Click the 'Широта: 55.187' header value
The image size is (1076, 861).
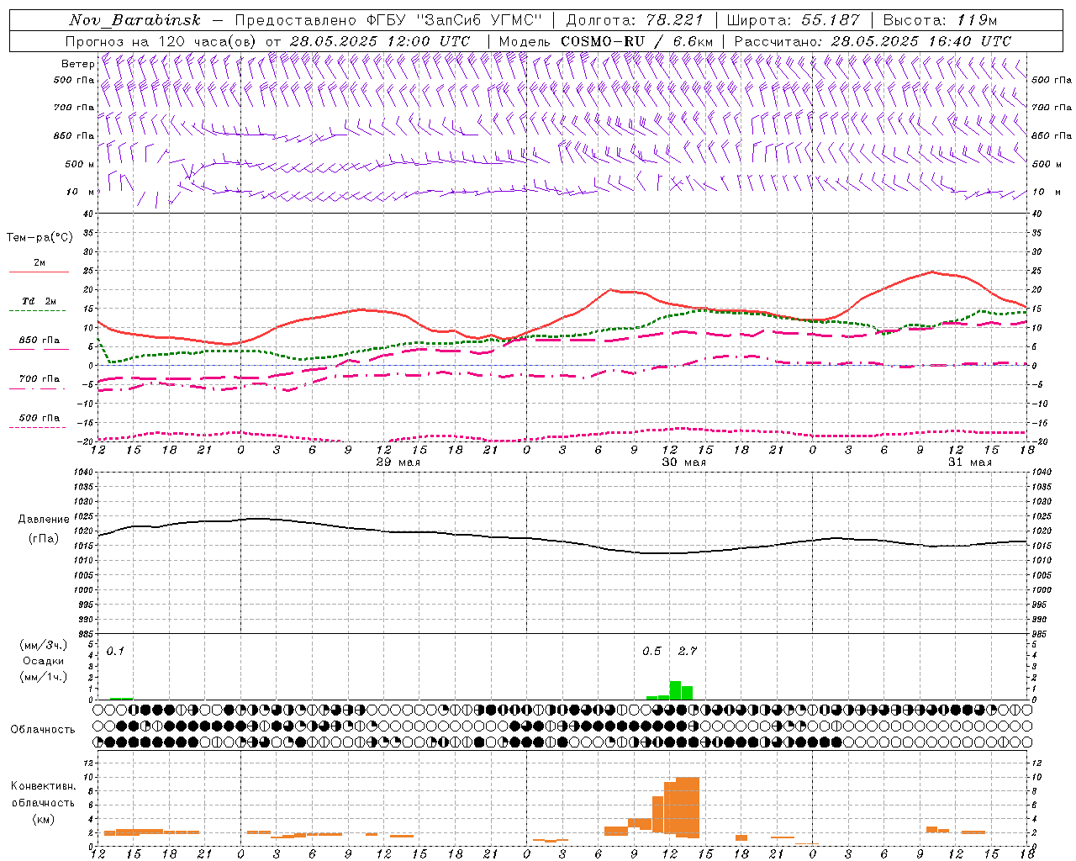pos(794,20)
